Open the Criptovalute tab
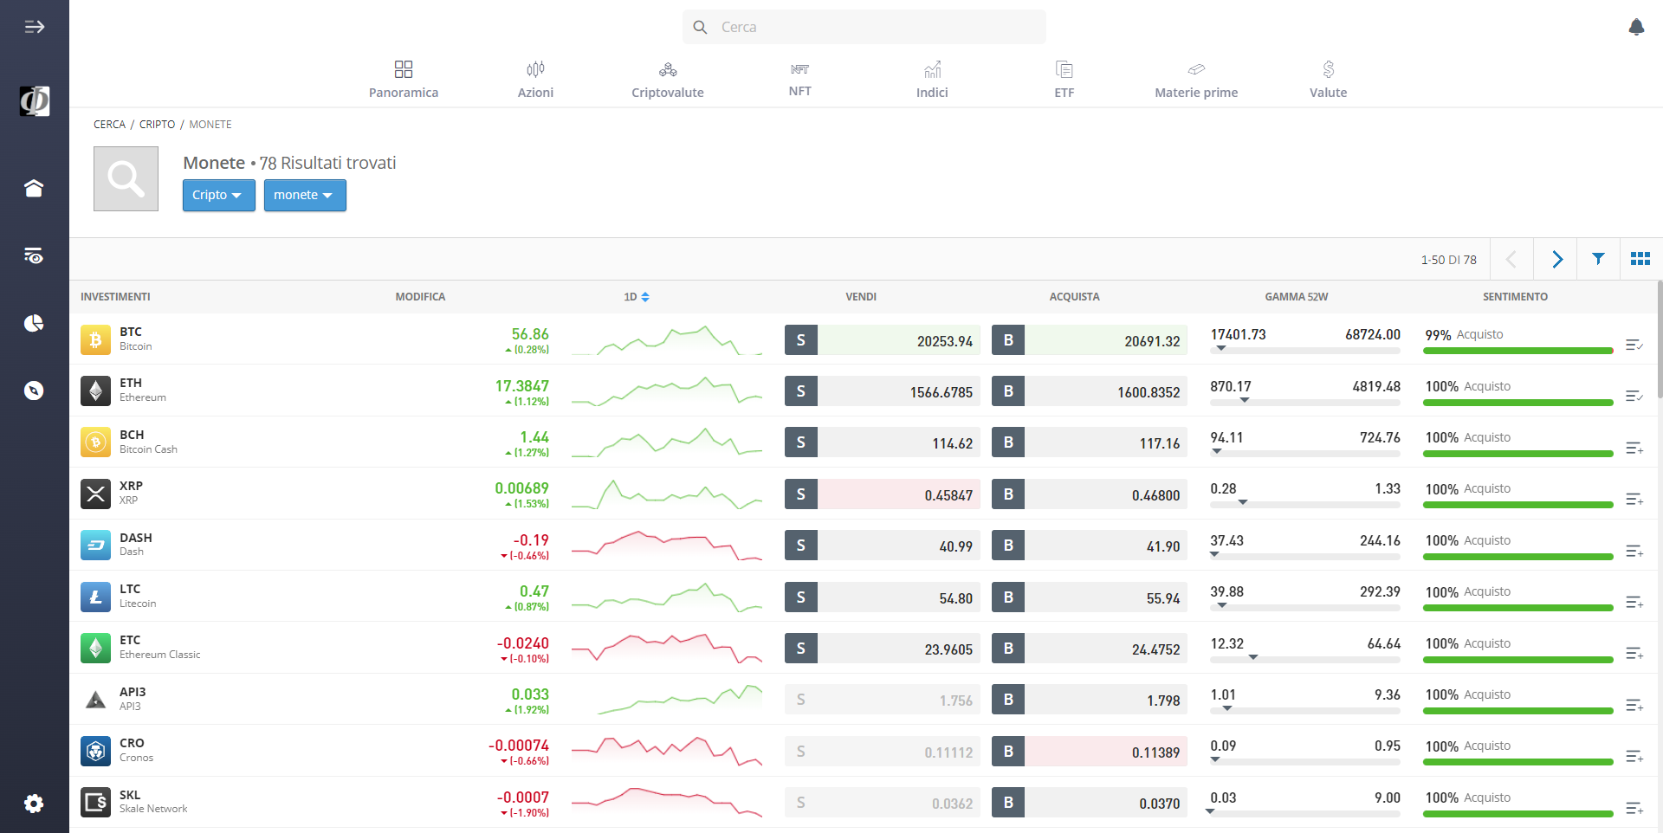The image size is (1663, 833). coord(668,80)
